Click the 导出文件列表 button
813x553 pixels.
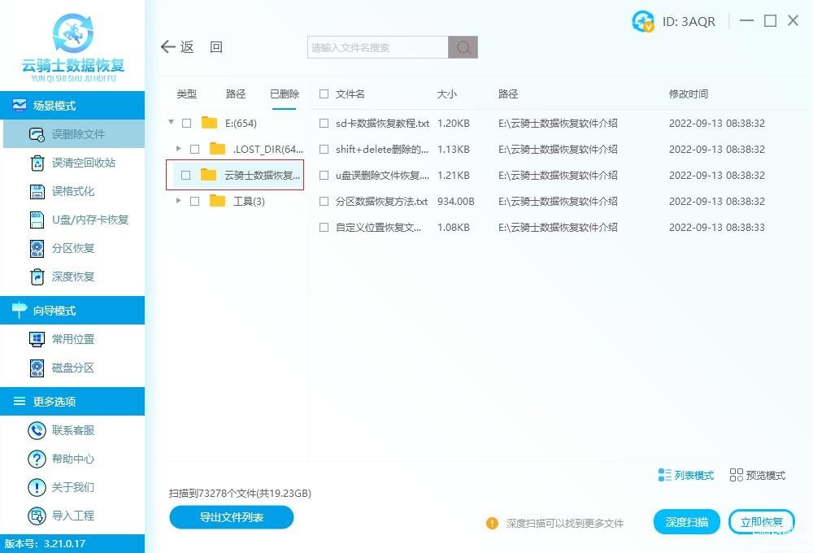click(231, 517)
